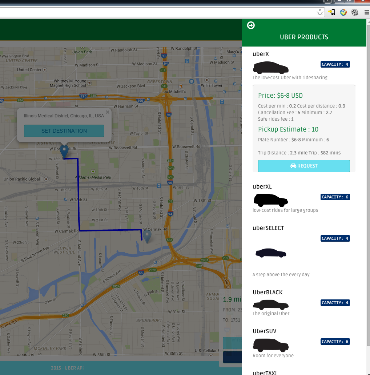The image size is (370, 375).
Task: Click the uberXL product title
Action: 262,186
